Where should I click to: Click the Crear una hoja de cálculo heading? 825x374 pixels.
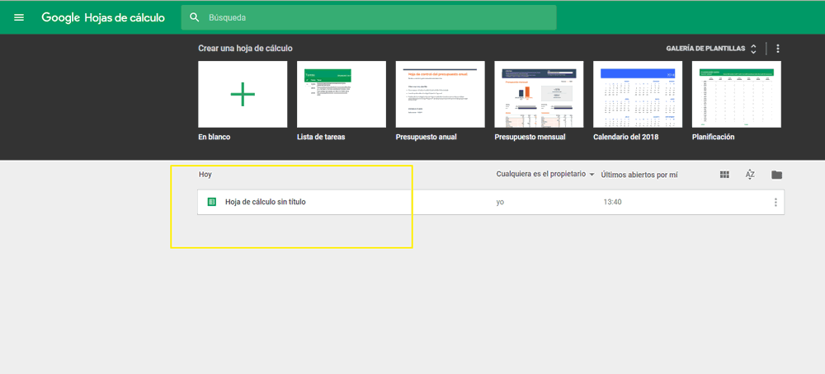[245, 49]
